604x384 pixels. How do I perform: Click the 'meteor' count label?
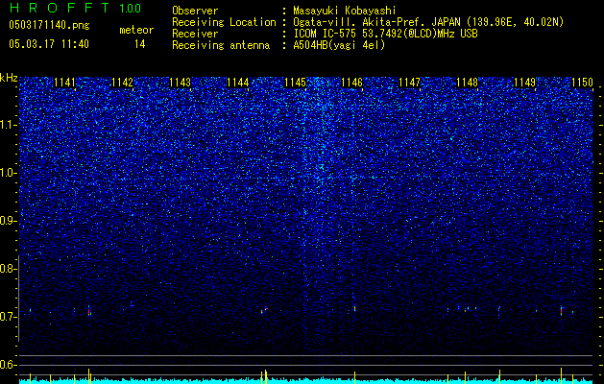pos(136,30)
